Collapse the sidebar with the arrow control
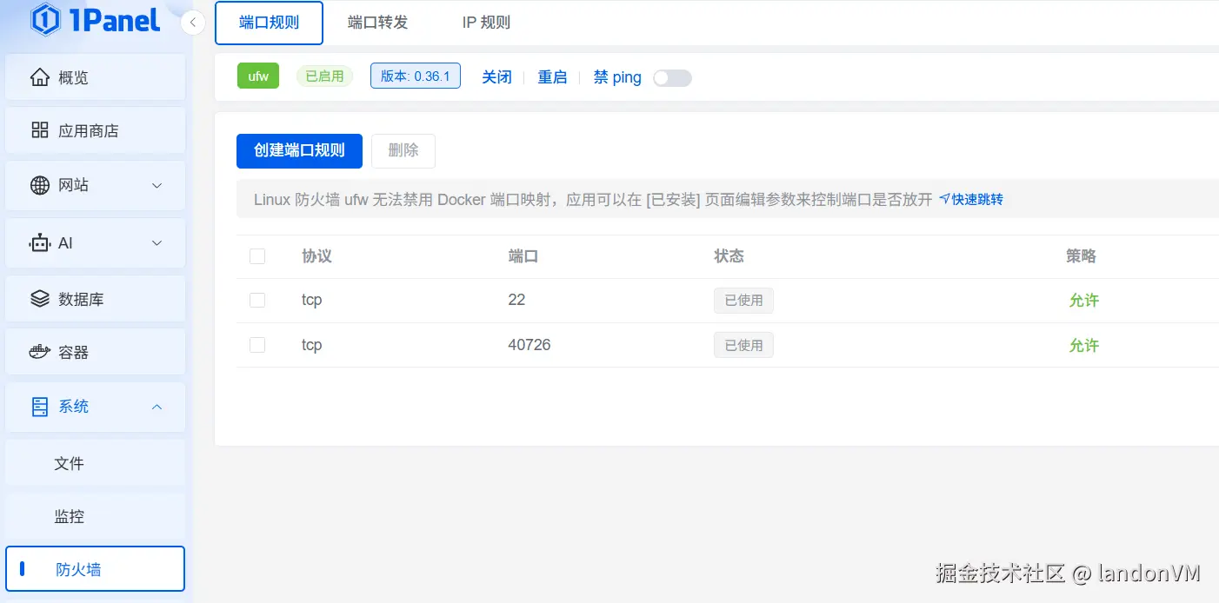The image size is (1219, 603). pyautogui.click(x=192, y=23)
